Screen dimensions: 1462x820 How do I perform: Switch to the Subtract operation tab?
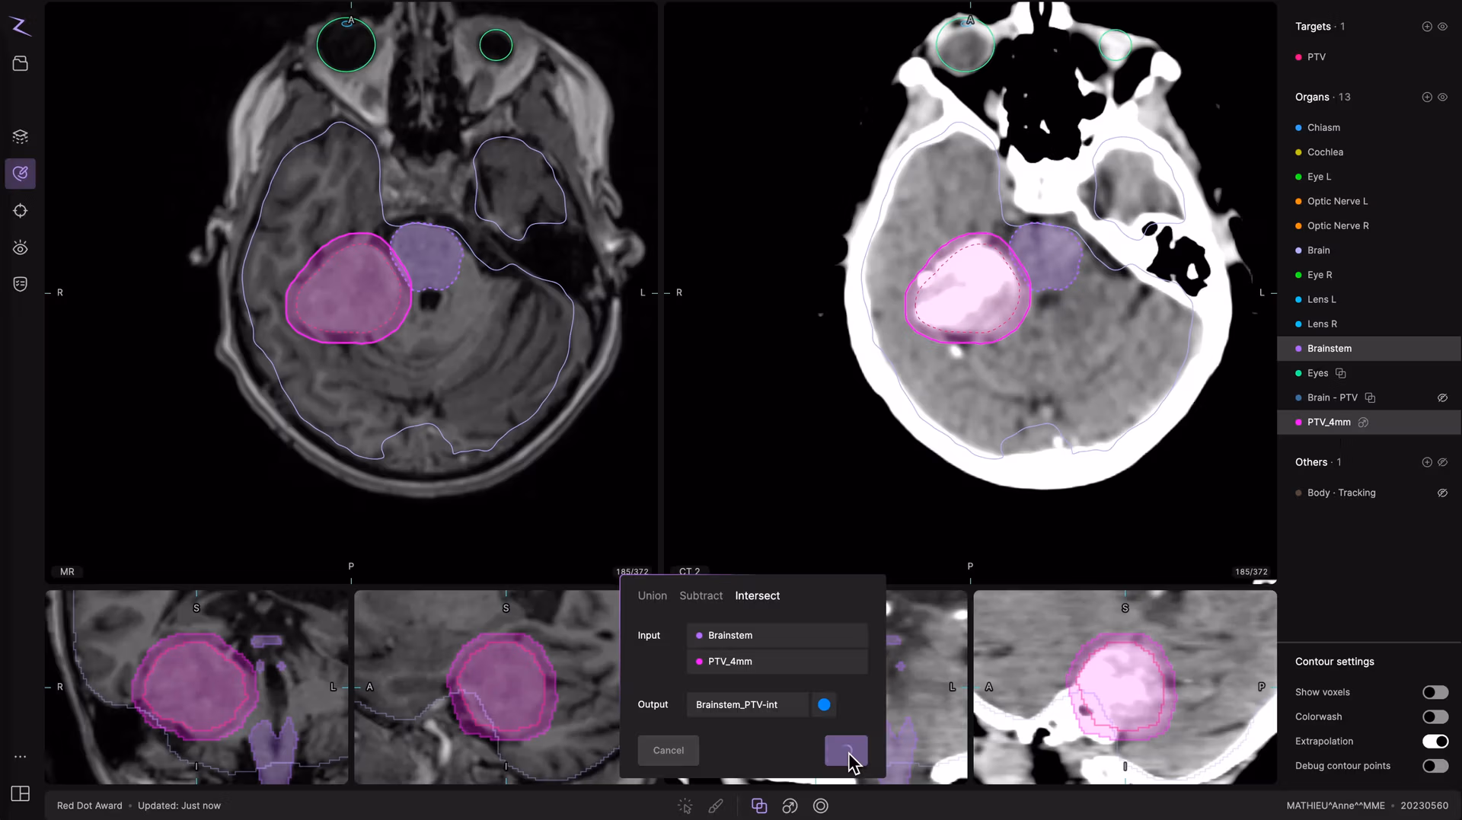tap(701, 595)
